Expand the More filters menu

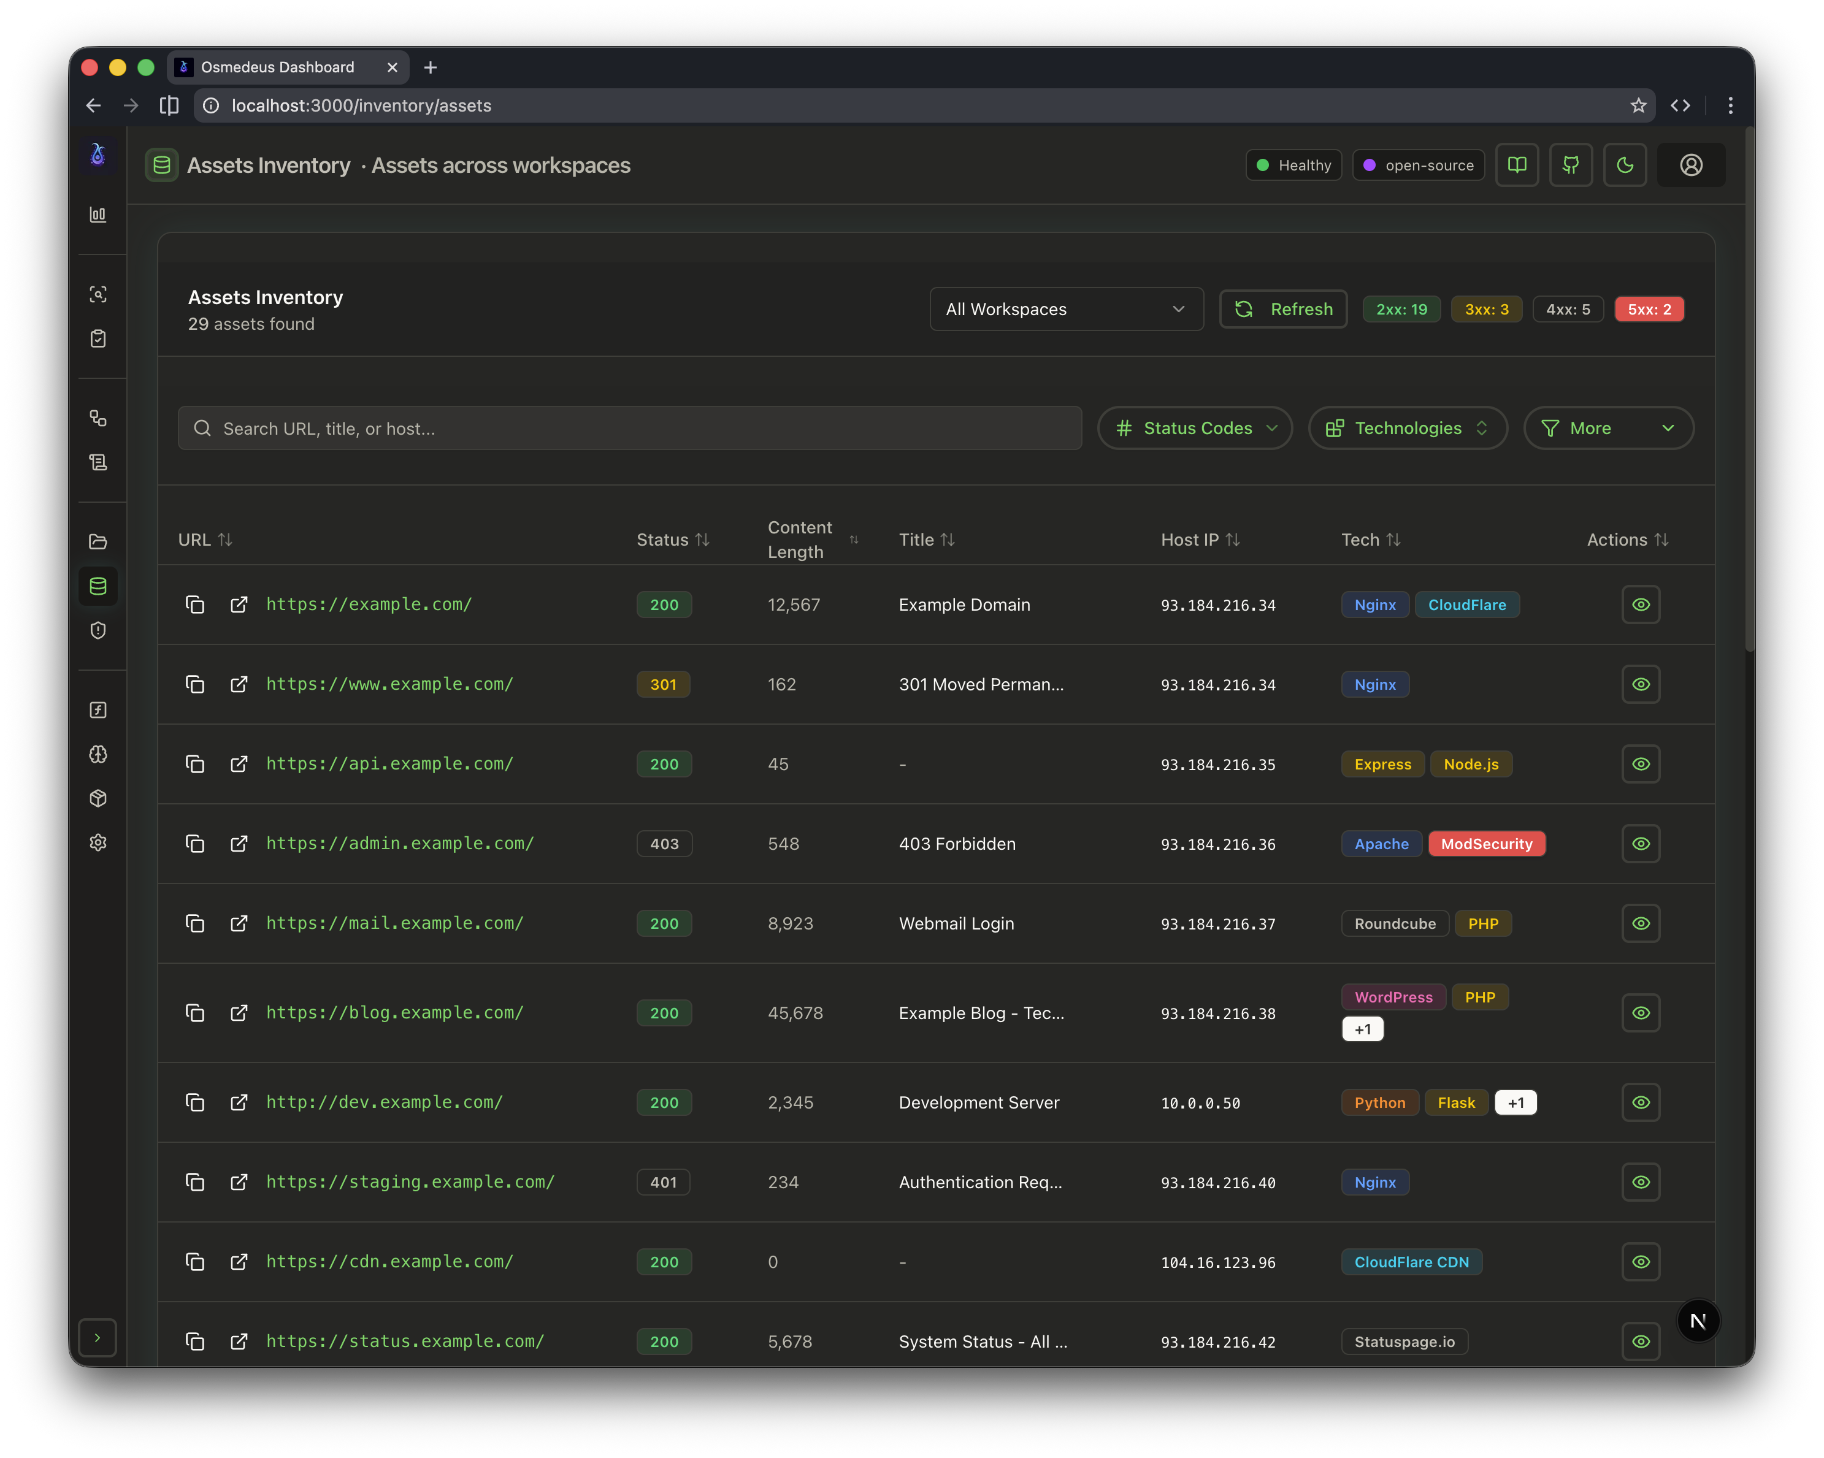[x=1607, y=428]
